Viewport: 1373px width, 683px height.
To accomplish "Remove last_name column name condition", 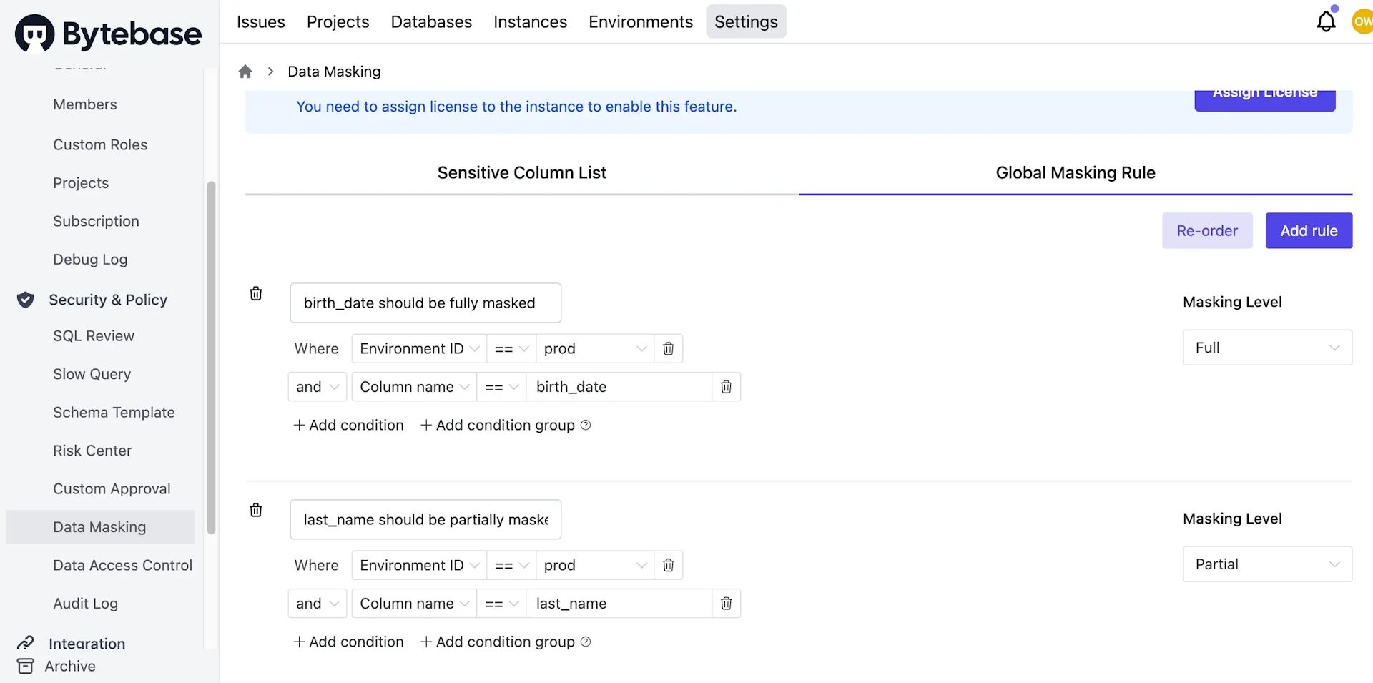I will click(727, 604).
